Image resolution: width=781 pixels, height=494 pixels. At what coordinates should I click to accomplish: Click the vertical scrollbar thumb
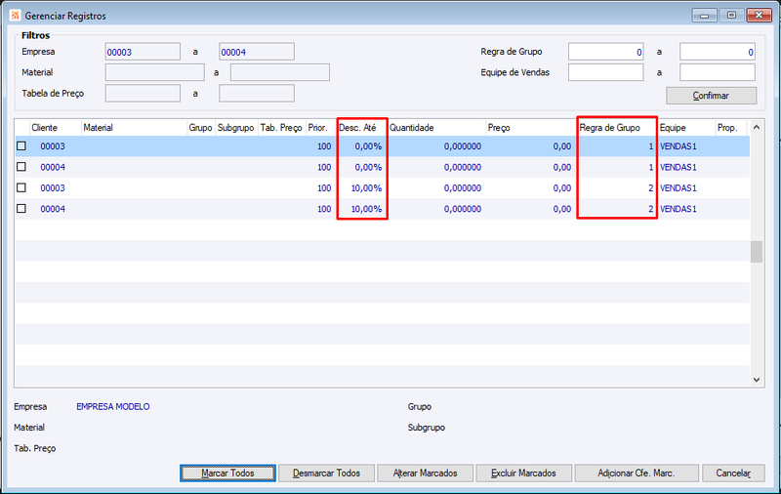pos(756,252)
